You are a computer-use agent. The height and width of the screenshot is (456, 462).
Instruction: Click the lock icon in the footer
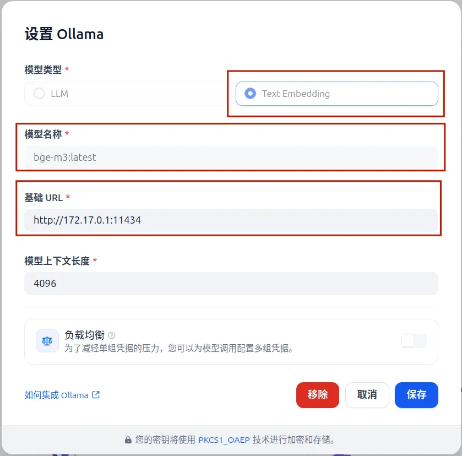[128, 440]
